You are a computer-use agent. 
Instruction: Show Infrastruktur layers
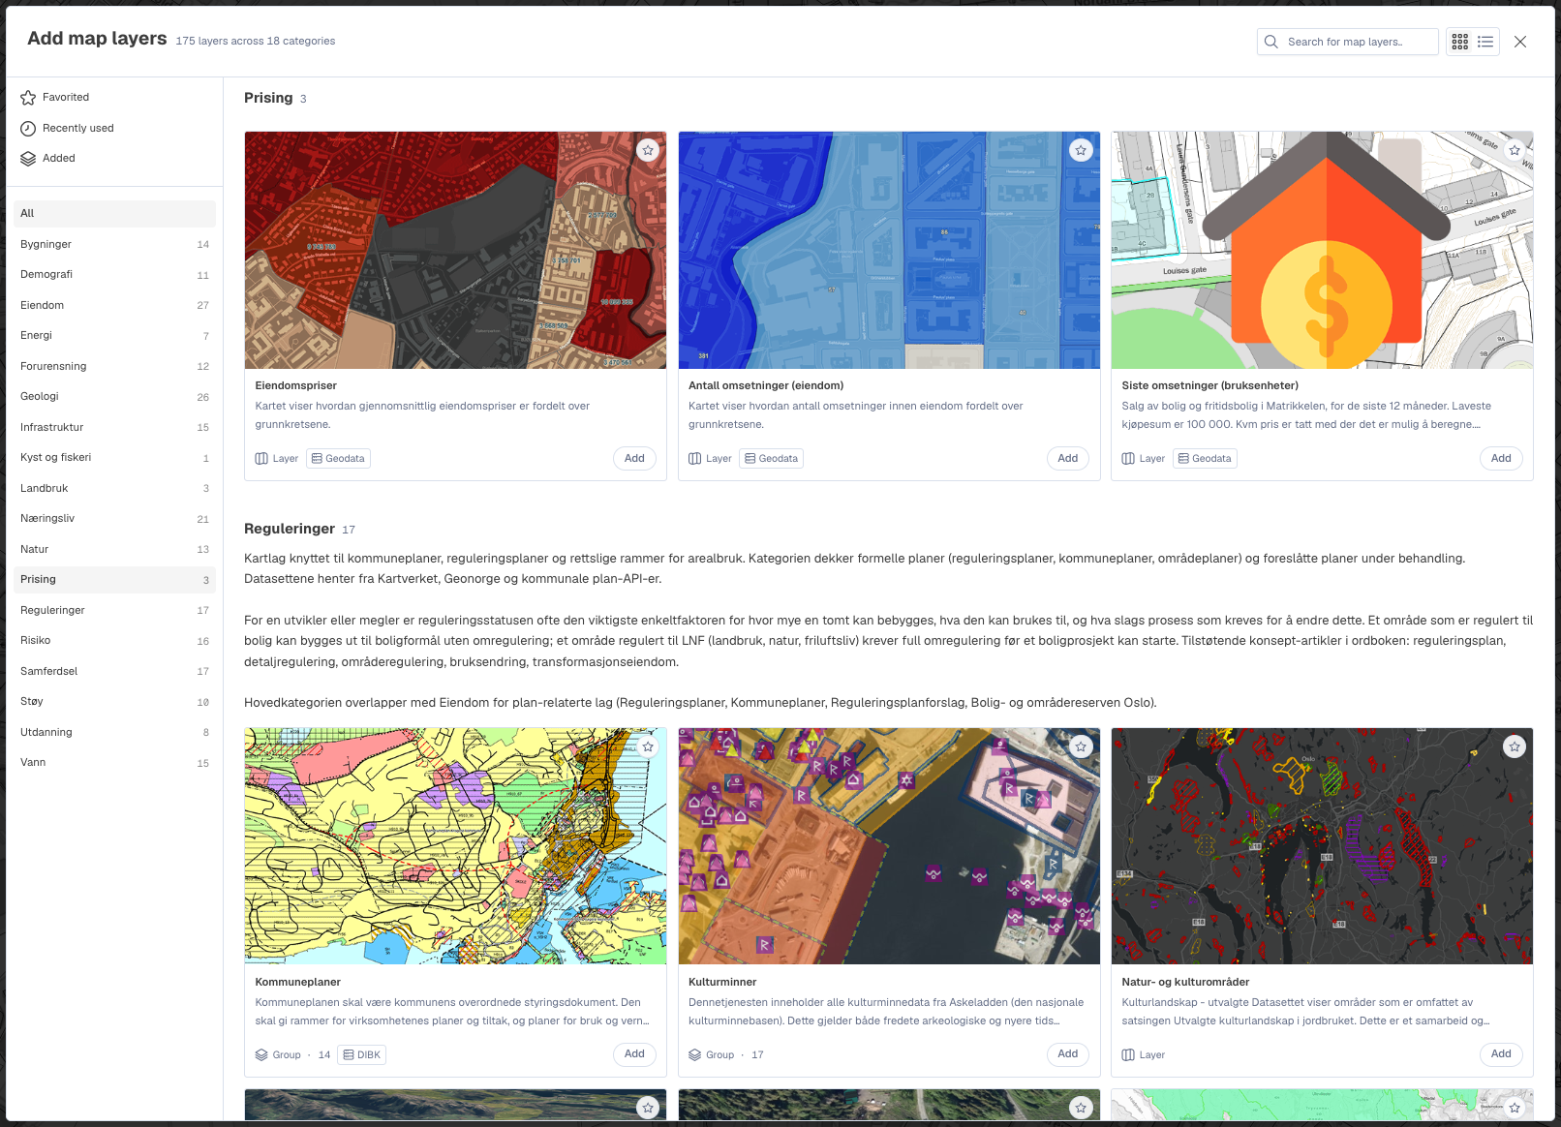(114, 427)
